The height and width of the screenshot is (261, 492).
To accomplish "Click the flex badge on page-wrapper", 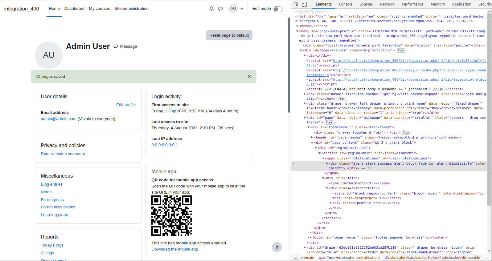I will click(401, 50).
